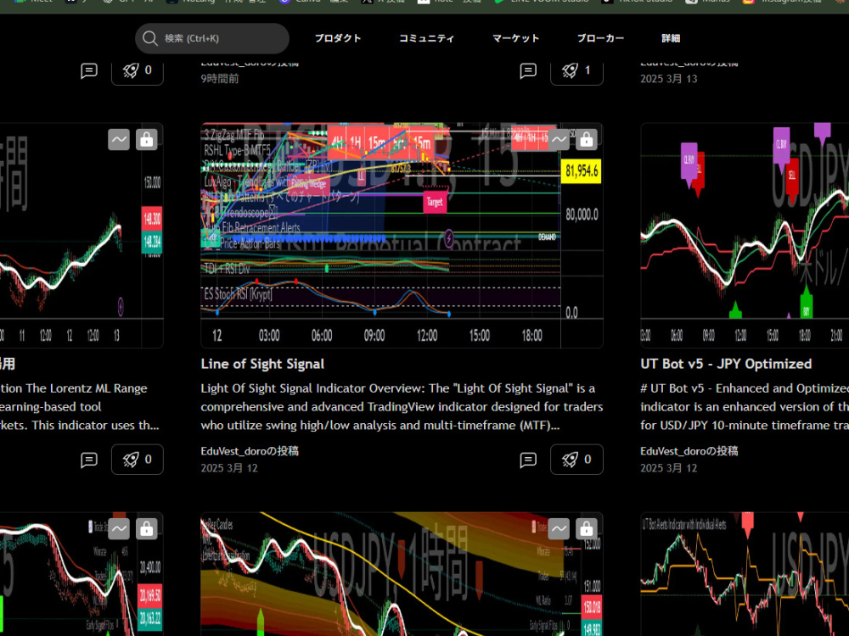
Task: Open the マーケット menu
Action: pos(515,38)
